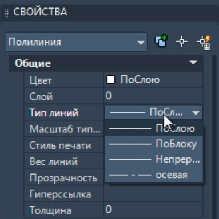This screenshot has width=219, height=219.
Task: Click the properties panel vertical scrollbar
Action: 214,137
